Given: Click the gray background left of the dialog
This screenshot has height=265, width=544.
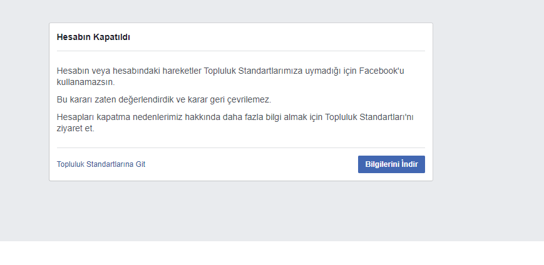Looking at the screenshot, I should (24, 104).
